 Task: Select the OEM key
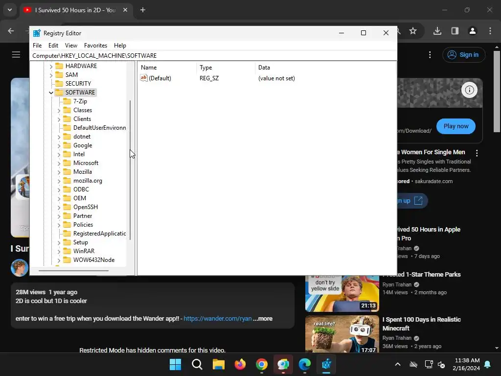click(80, 198)
